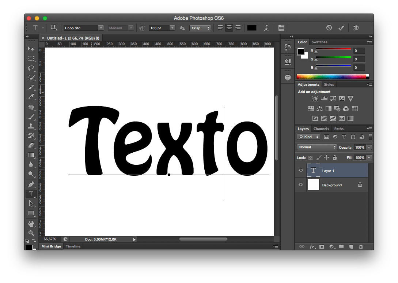This screenshot has width=398, height=283.
Task: Pick a color from spectrum ramp
Action: click(x=333, y=77)
